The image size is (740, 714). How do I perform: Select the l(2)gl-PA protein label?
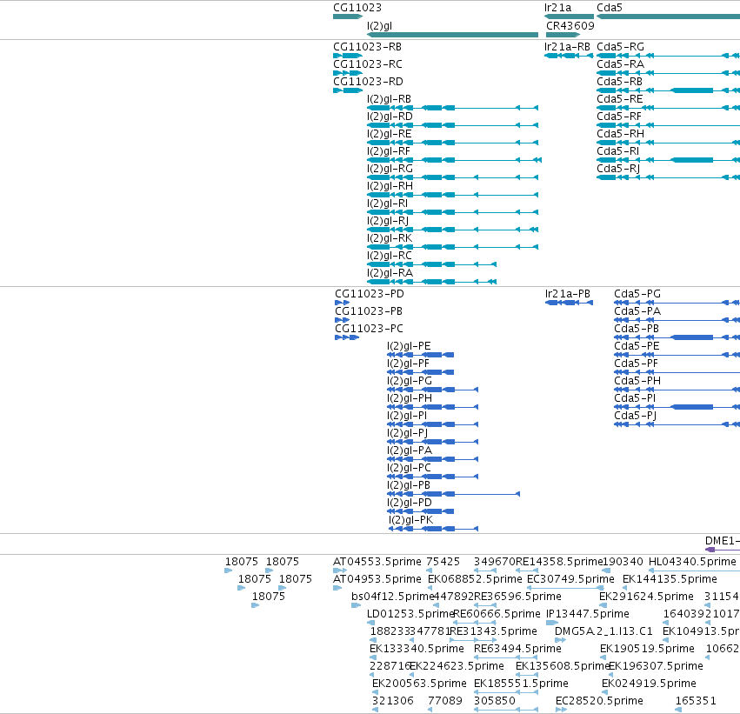point(410,450)
